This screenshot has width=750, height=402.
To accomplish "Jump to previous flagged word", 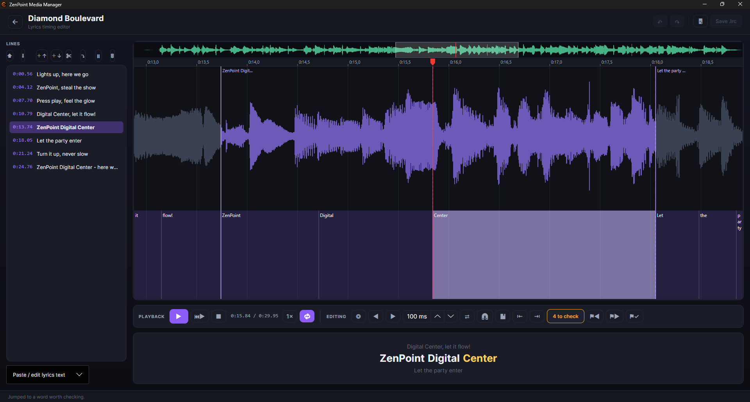I will (x=595, y=316).
